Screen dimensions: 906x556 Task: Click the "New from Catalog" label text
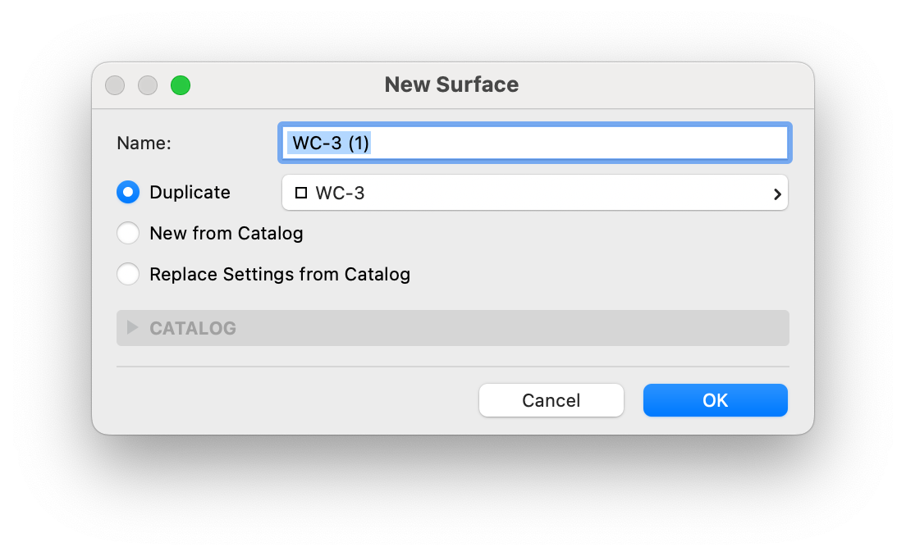(226, 234)
